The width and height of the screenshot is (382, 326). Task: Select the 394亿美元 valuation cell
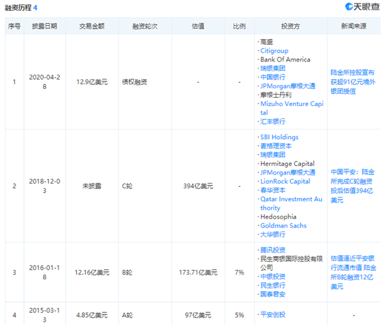pyautogui.click(x=198, y=186)
